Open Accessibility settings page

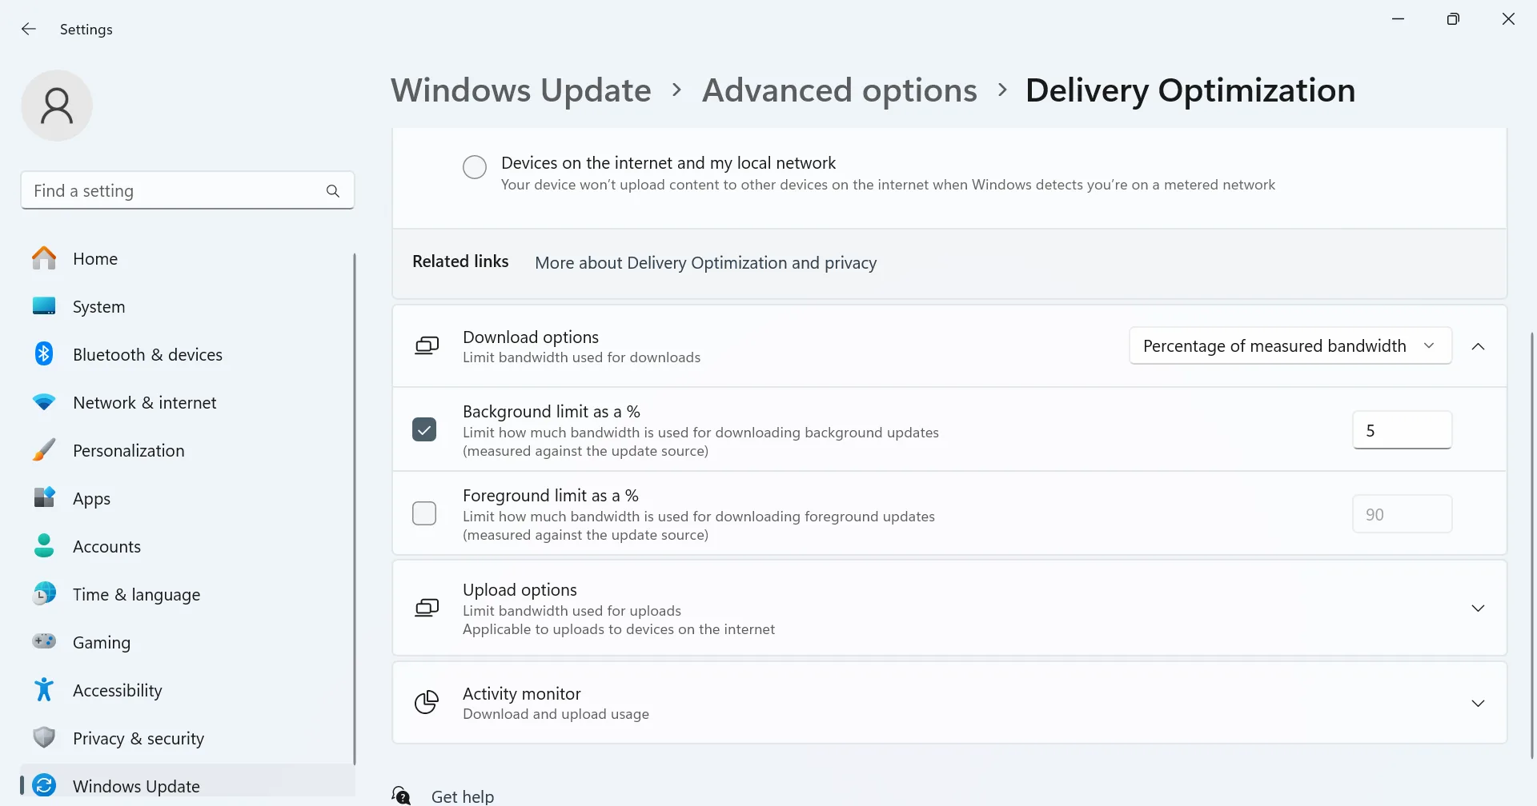[187, 690]
